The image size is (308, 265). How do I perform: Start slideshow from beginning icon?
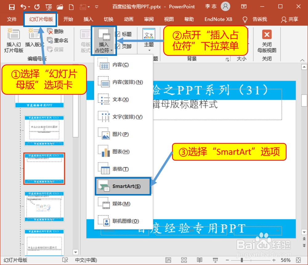[x=49, y=7]
